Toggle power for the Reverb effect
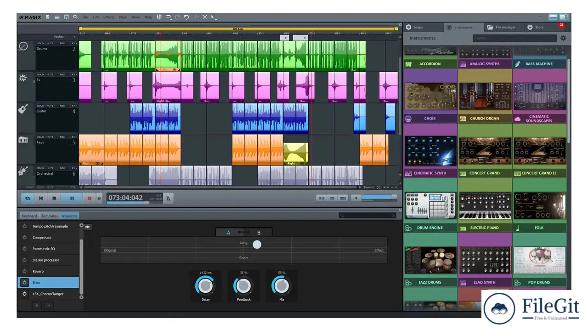 [25, 271]
